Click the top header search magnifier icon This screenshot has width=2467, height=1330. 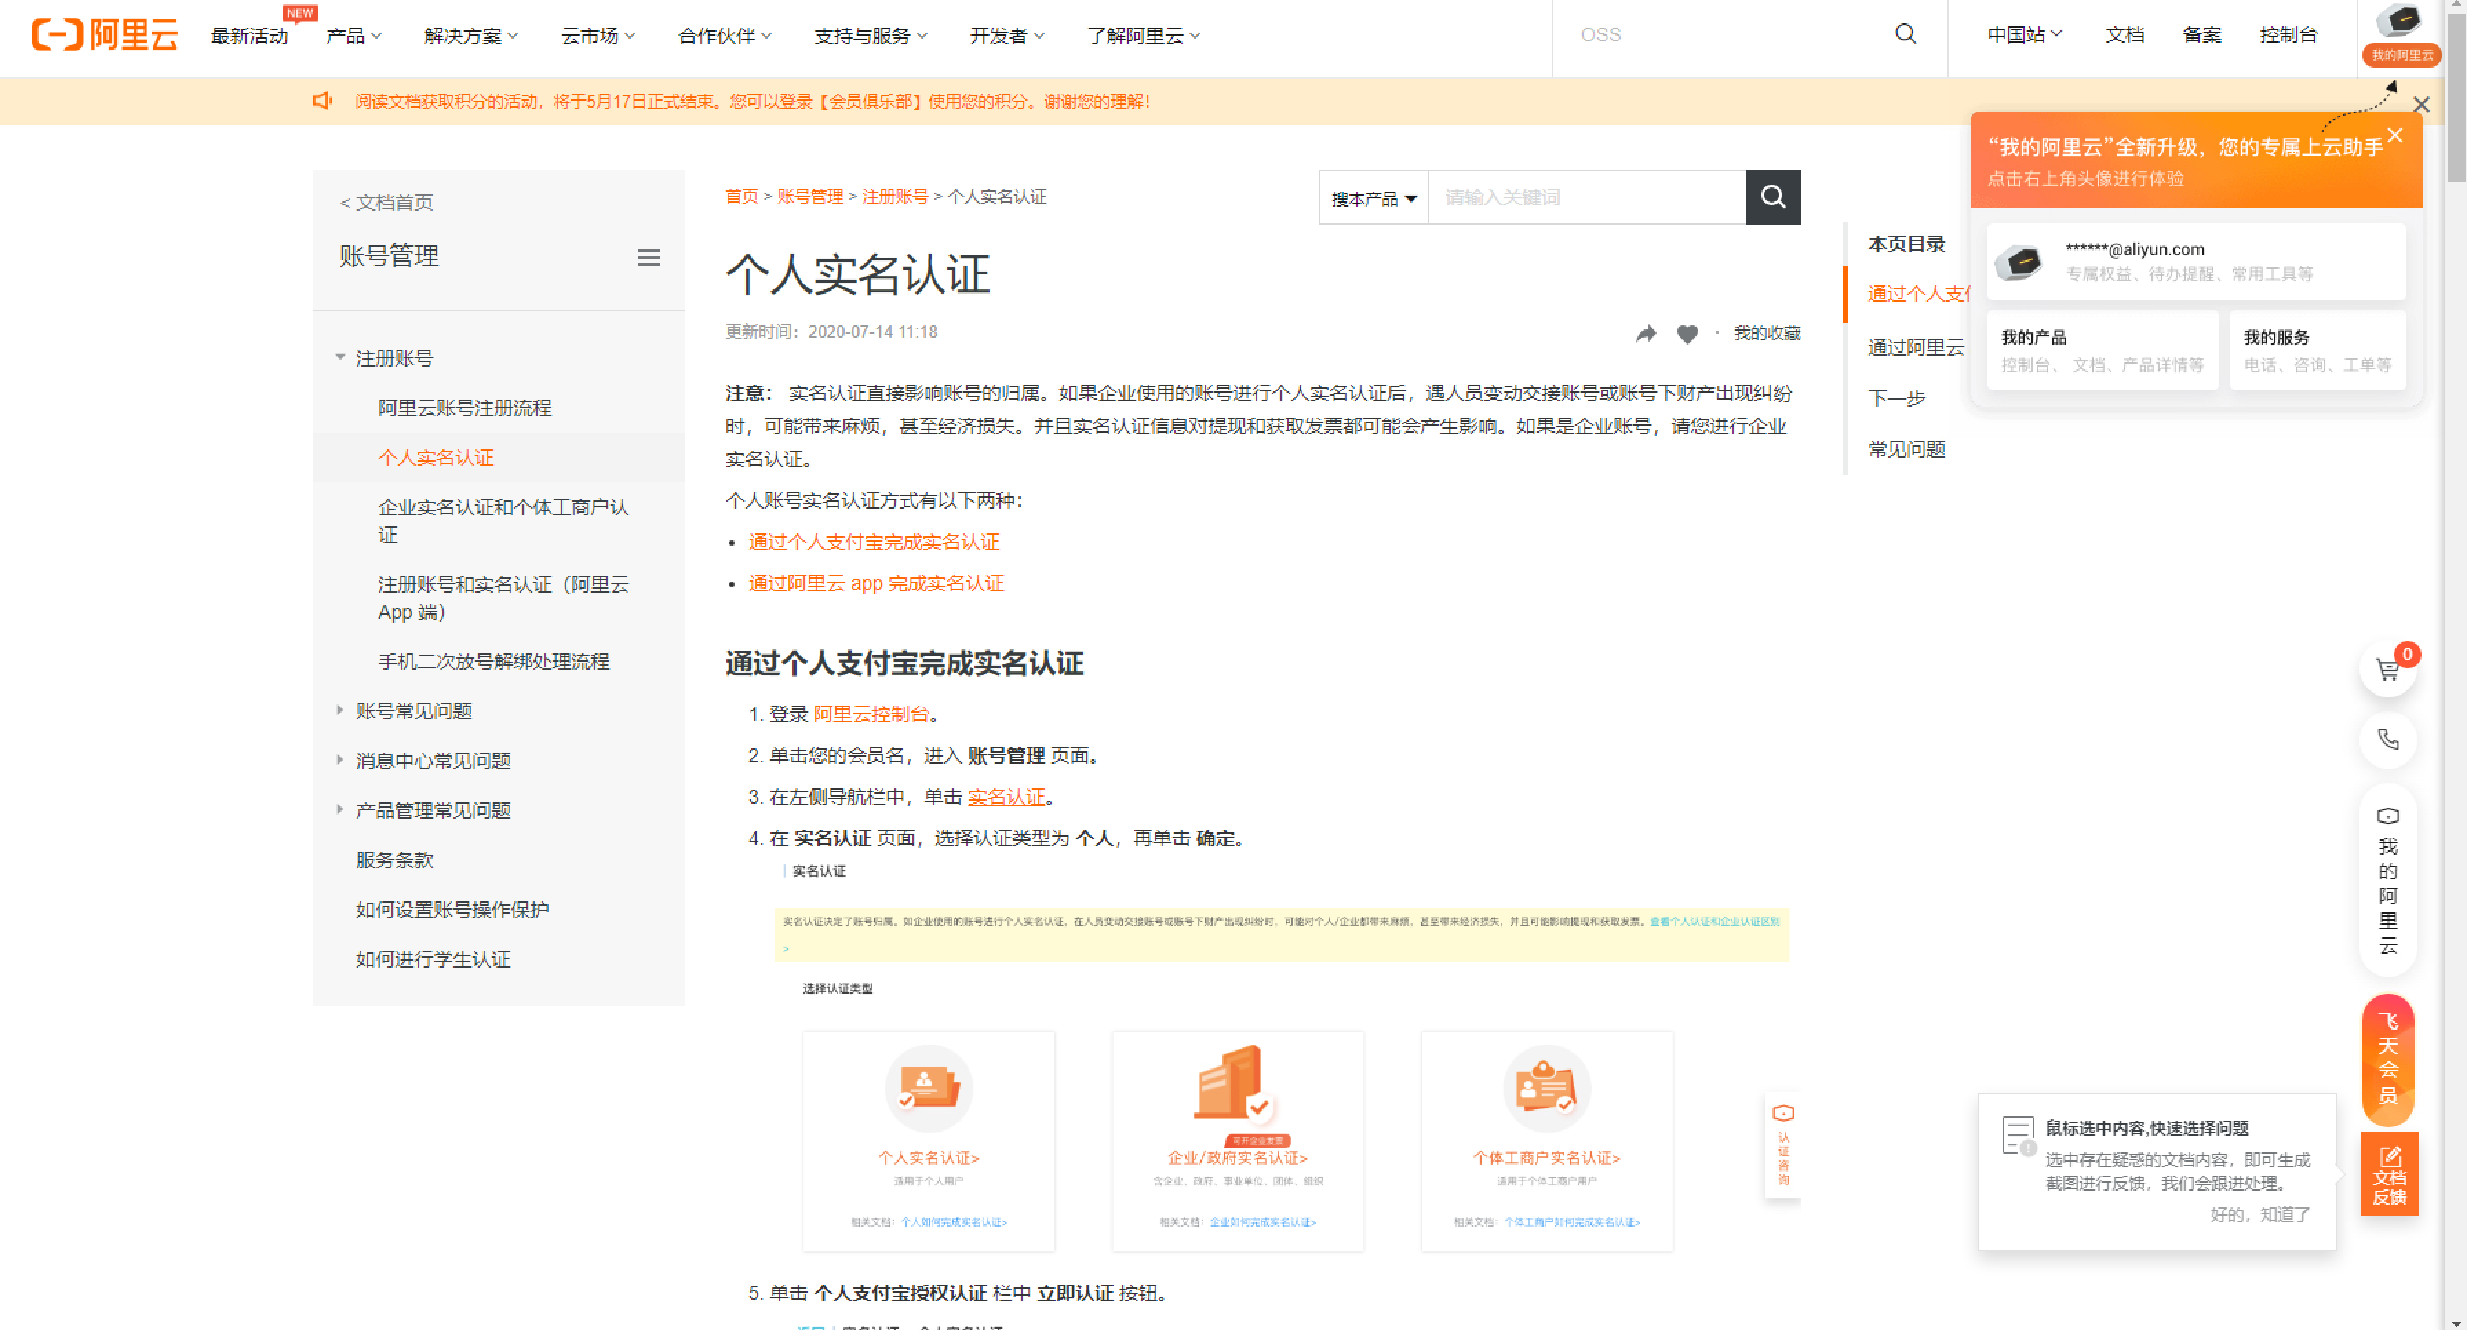click(x=1906, y=34)
